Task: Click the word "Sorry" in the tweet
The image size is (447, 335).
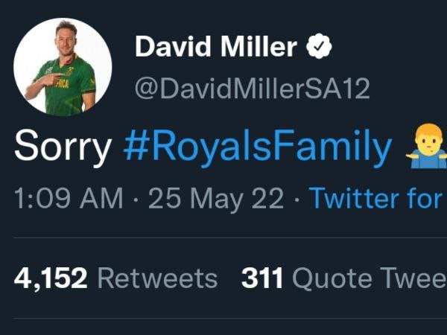Action: [x=62, y=148]
